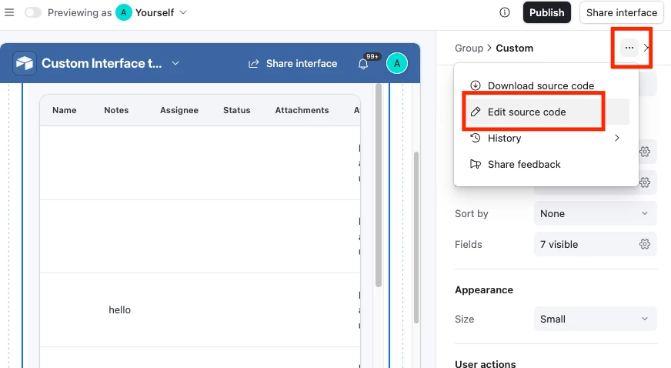Click the Assignee column header
This screenshot has height=368, width=671.
[179, 110]
